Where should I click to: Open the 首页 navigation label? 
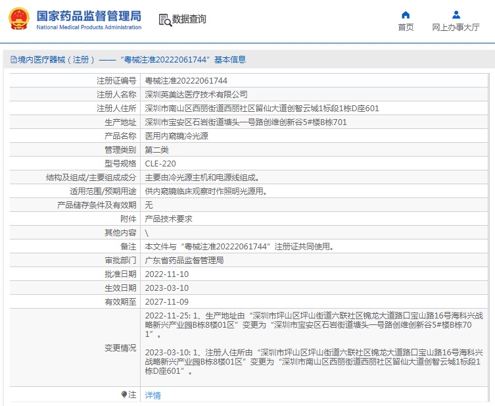[x=406, y=28]
